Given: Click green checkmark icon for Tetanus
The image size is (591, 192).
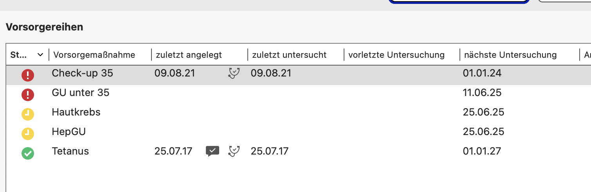Looking at the screenshot, I should point(28,153).
